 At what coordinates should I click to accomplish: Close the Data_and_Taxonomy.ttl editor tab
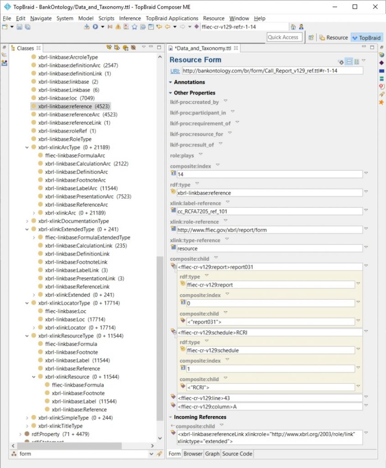[x=236, y=48]
